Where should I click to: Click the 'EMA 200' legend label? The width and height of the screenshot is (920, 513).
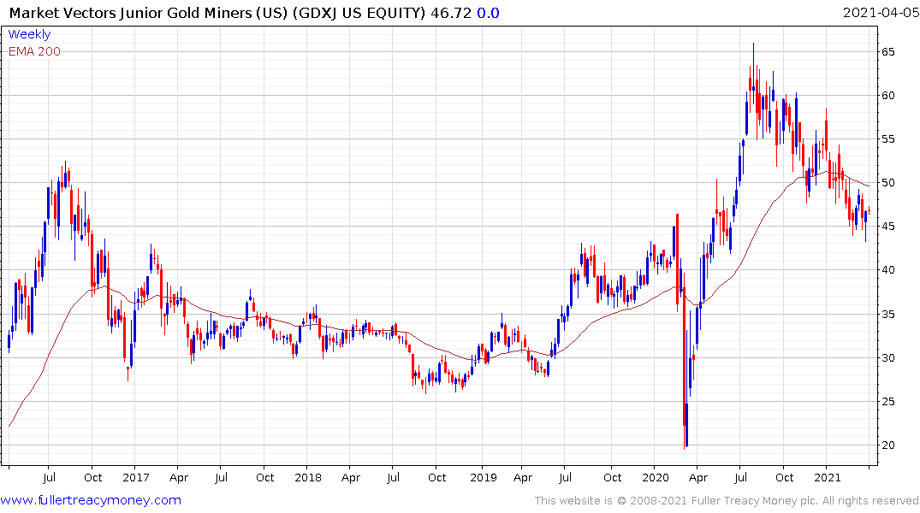pos(34,51)
